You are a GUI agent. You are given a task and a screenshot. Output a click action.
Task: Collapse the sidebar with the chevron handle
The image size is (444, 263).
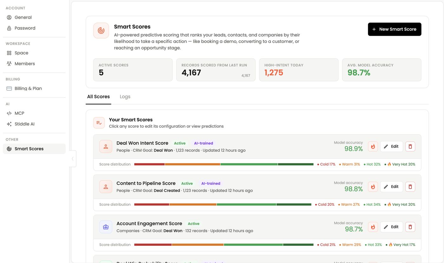click(x=73, y=158)
